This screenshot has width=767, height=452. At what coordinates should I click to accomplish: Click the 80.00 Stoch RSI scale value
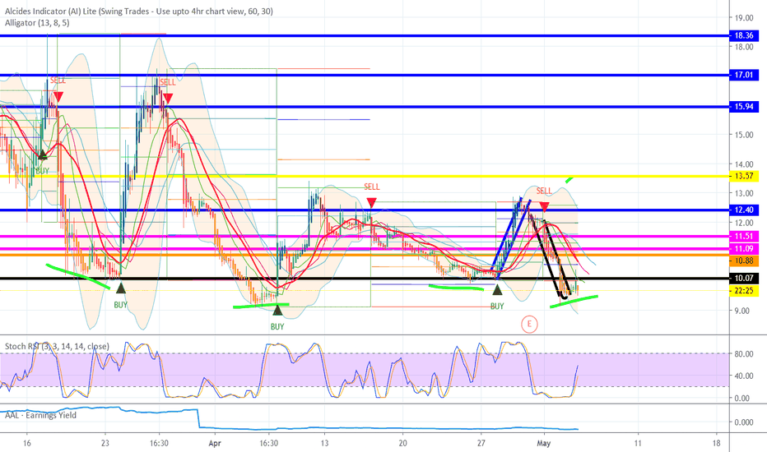pyautogui.click(x=743, y=353)
